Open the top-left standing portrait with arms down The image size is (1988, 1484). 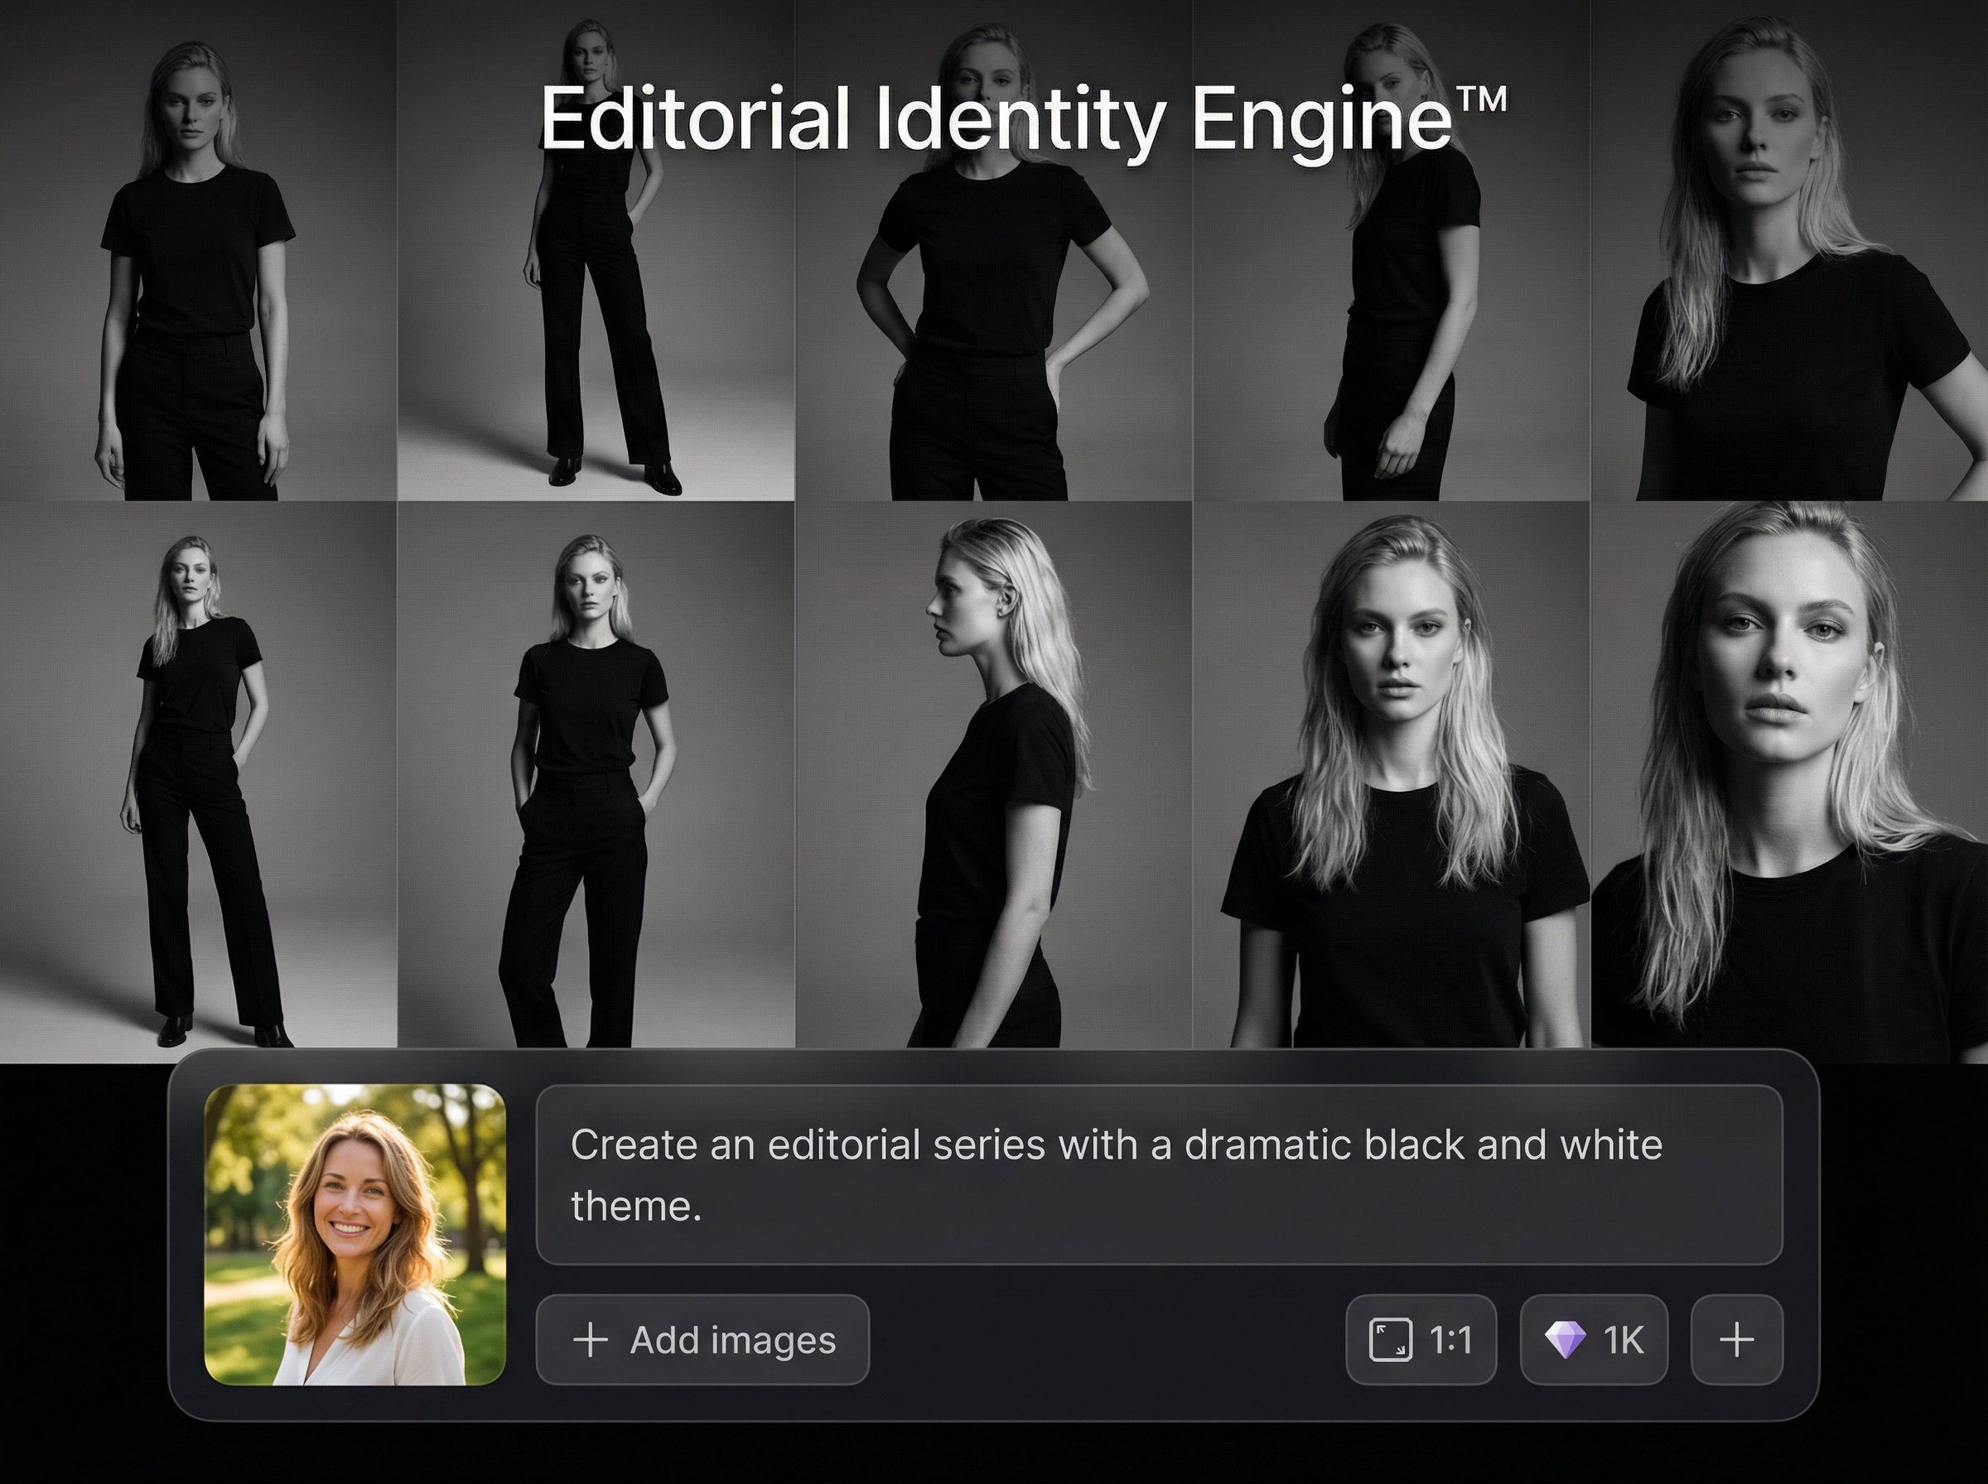pos(198,250)
